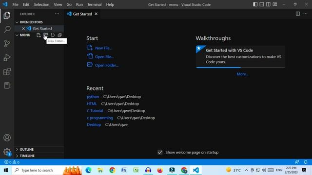This screenshot has height=175, width=312.
Task: Click the volume icon in system tray
Action: tap(264, 170)
